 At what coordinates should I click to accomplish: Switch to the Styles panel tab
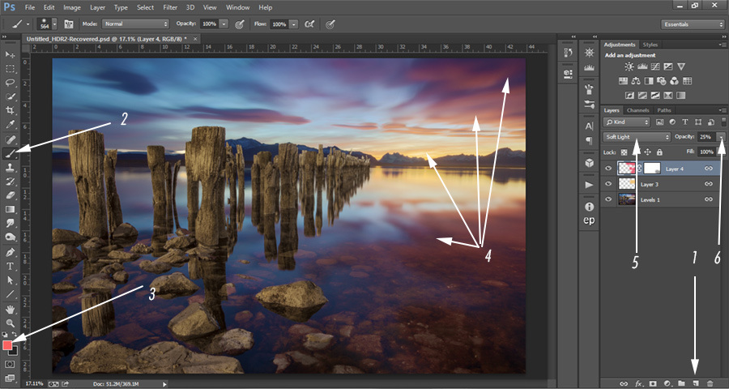[x=650, y=45]
